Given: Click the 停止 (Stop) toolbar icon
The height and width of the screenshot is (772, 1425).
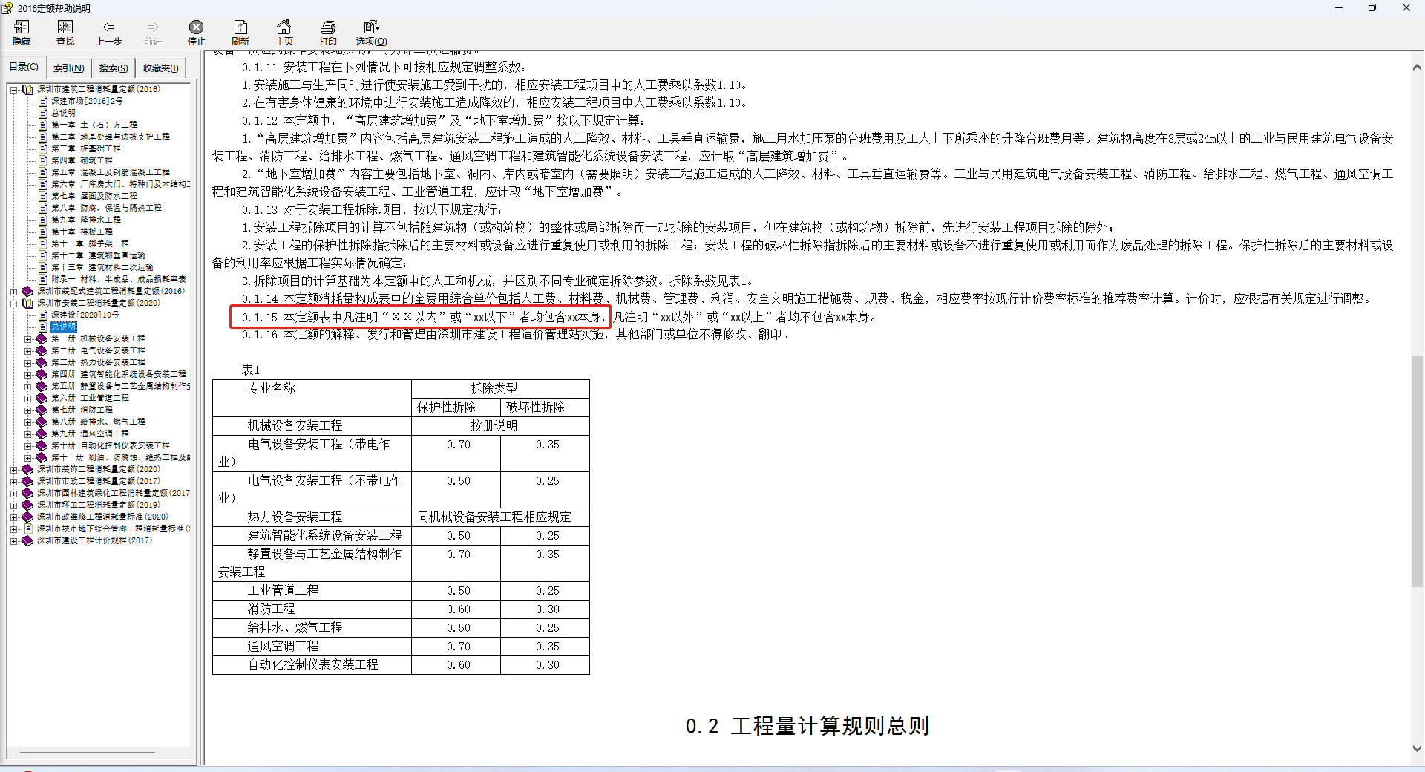Looking at the screenshot, I should pos(197,33).
